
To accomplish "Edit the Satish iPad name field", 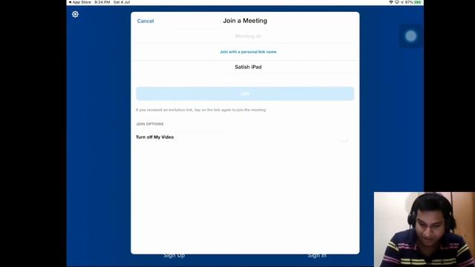I will [x=245, y=67].
